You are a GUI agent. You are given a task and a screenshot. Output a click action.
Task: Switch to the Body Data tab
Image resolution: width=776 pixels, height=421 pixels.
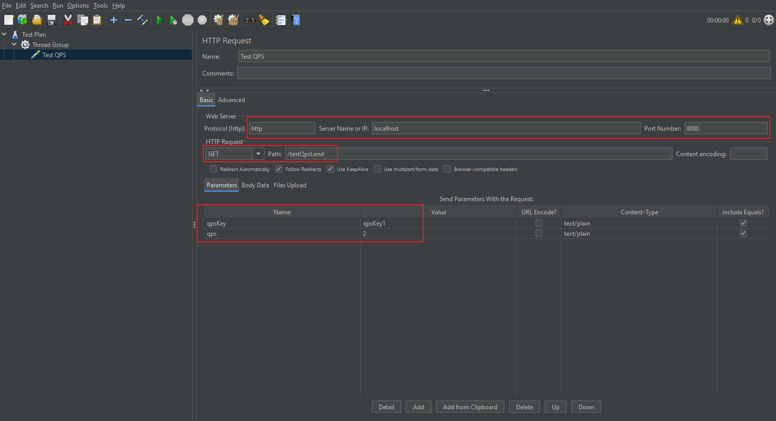255,185
